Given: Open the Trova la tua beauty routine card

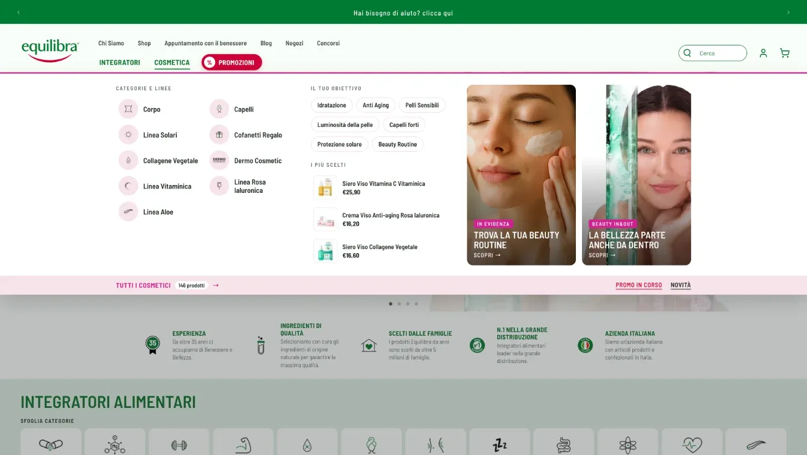Looking at the screenshot, I should [x=521, y=175].
